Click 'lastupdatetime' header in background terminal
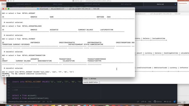This screenshot has width=189, height=106. pos(159,39)
